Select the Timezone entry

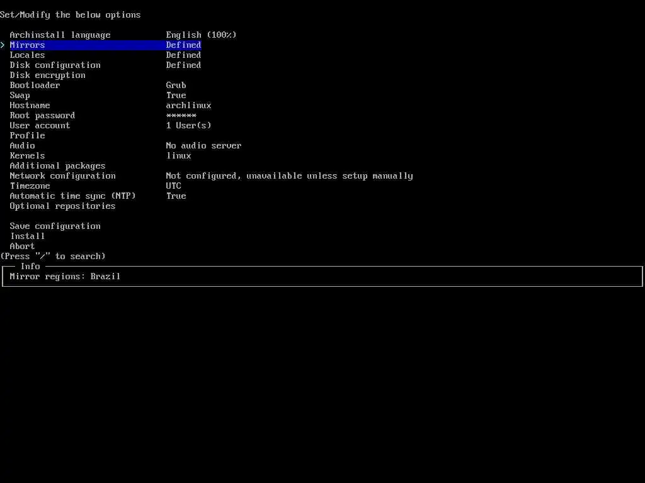(30, 186)
